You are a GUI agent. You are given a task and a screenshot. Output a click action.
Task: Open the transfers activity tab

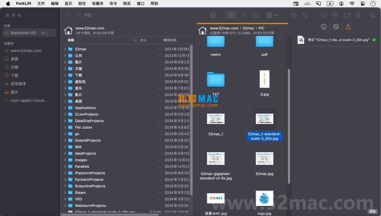[x=336, y=27]
